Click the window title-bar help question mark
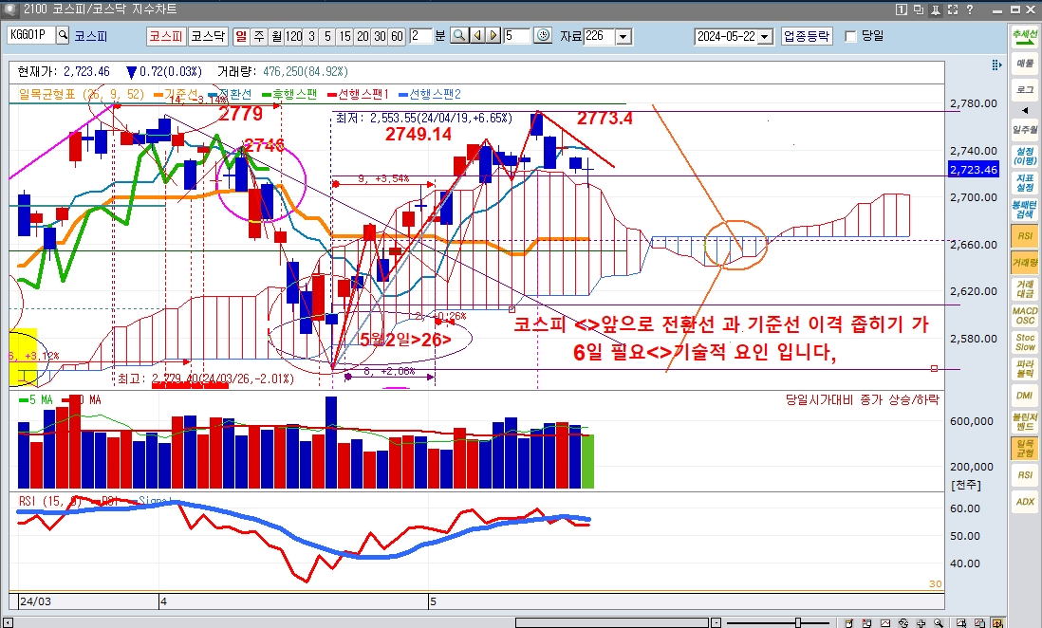 point(970,9)
